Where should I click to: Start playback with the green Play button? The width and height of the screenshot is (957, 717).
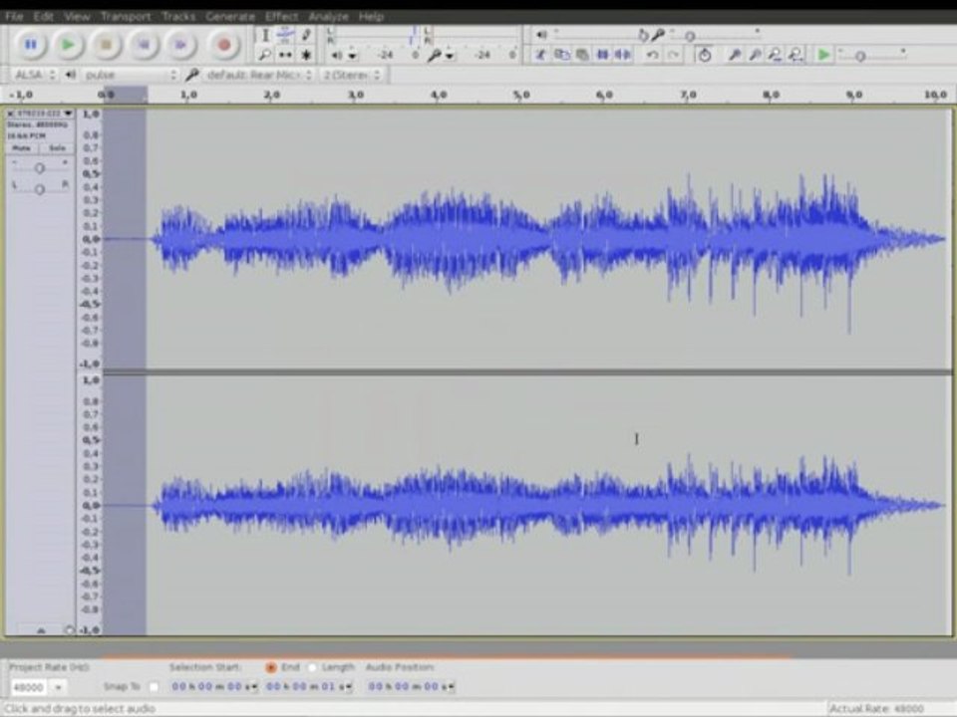(68, 45)
